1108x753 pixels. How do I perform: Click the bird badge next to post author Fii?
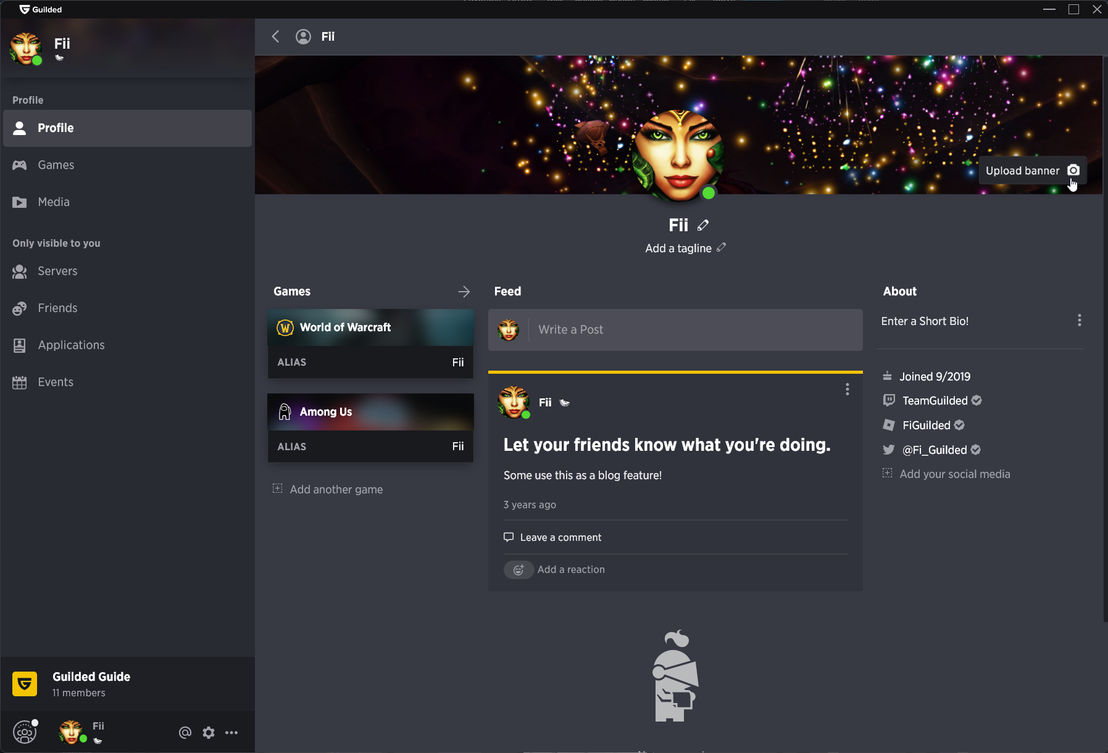tap(564, 403)
